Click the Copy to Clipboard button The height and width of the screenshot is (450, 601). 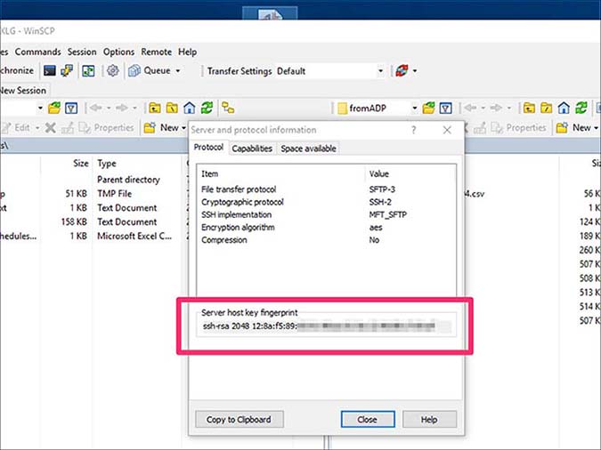click(239, 419)
